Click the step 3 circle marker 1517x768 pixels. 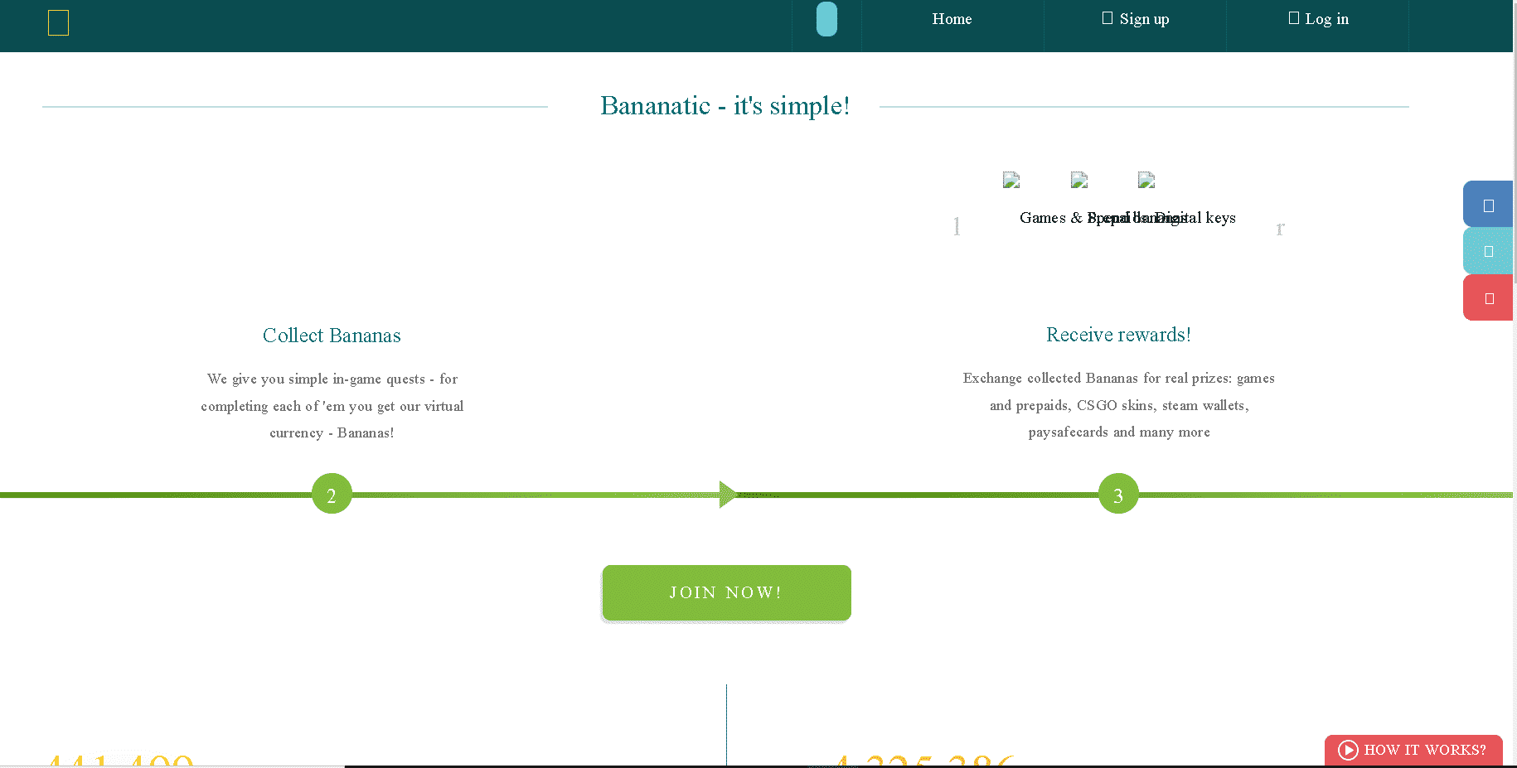click(x=1118, y=494)
